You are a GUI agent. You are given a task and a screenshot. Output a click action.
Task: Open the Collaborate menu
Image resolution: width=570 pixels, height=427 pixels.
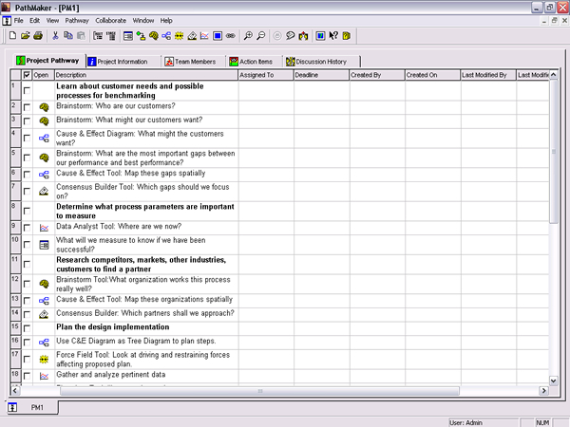pos(110,20)
